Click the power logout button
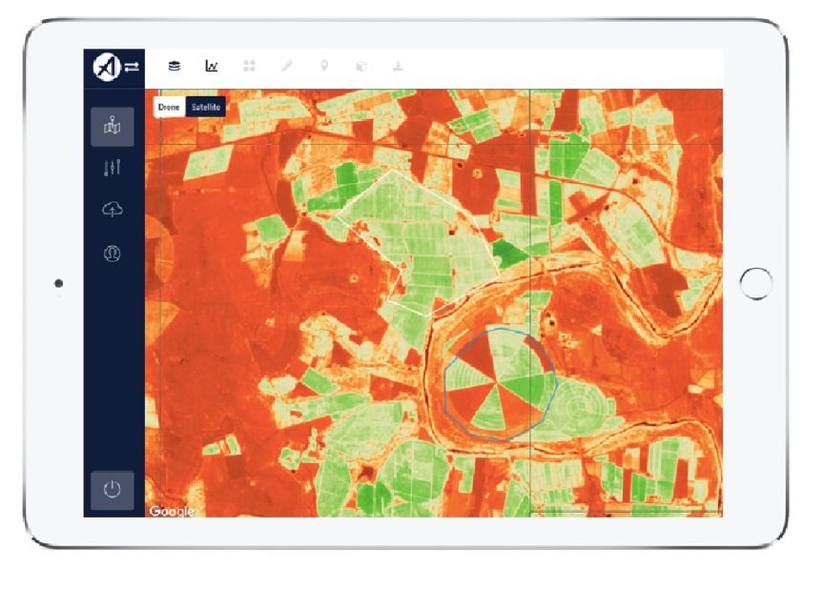Screen dimensions: 825x589 (x=113, y=490)
